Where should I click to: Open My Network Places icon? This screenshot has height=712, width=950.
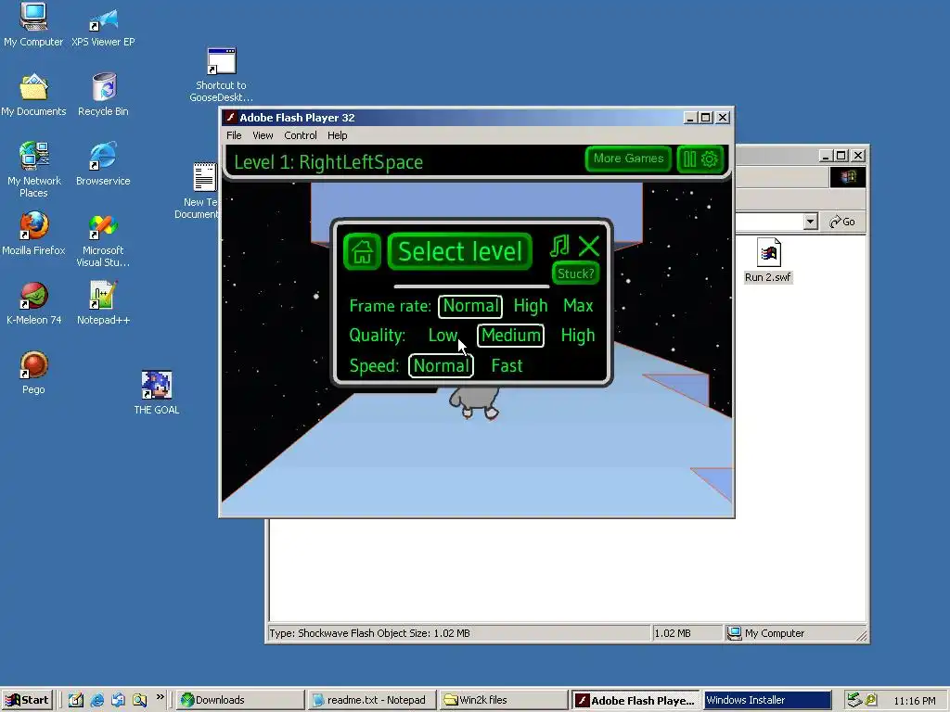click(33, 170)
